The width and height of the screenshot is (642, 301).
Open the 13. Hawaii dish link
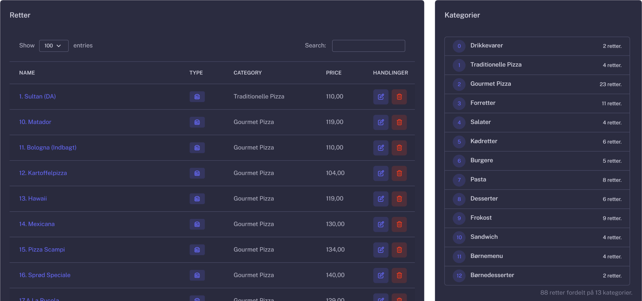pyautogui.click(x=33, y=199)
